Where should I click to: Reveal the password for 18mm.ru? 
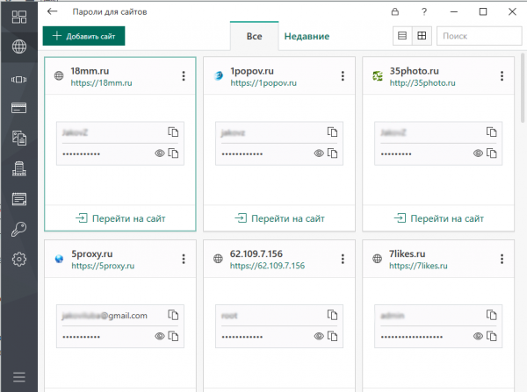[x=160, y=153]
